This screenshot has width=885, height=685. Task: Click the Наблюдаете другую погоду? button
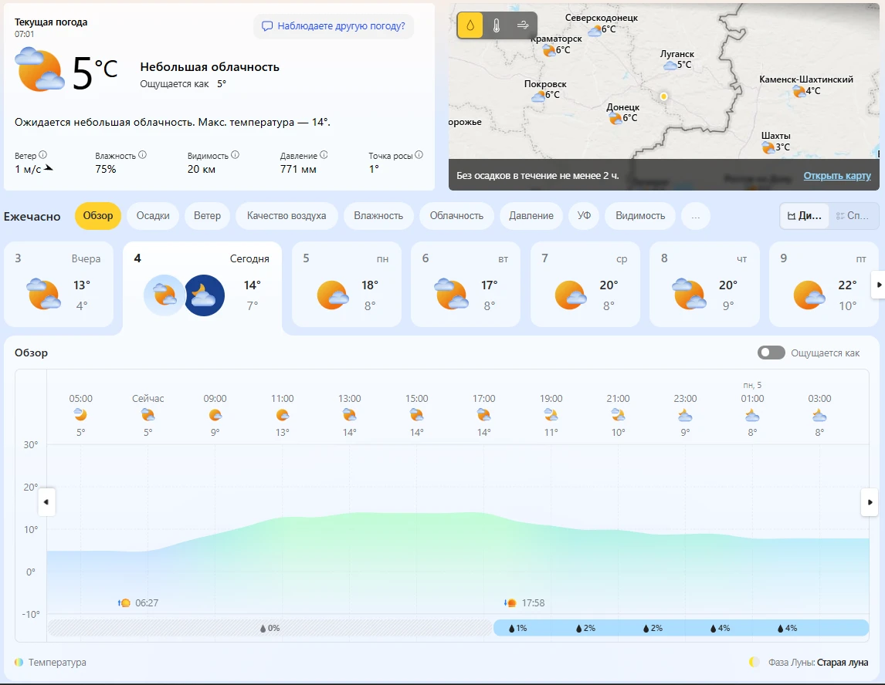(x=334, y=26)
